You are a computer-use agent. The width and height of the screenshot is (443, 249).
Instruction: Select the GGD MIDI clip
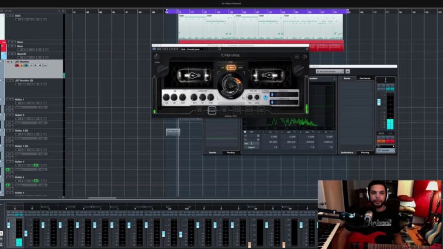coord(261,27)
